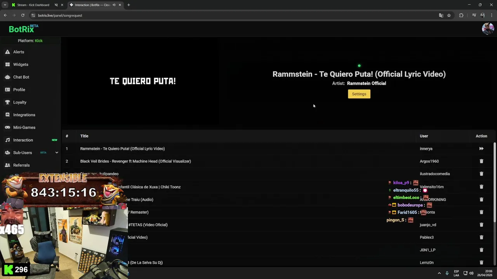This screenshot has height=279, width=497.
Task: Open the Loyalty trophy icon
Action: point(7,102)
